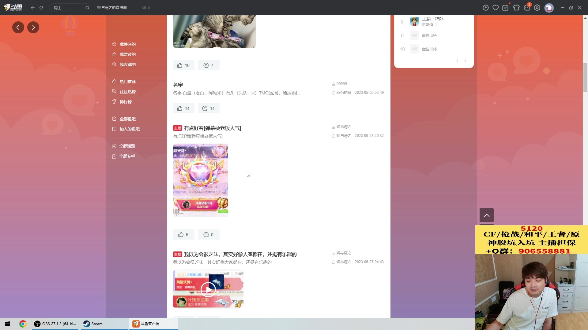Click the search magnifier icon
588x330 pixels.
tap(87, 8)
